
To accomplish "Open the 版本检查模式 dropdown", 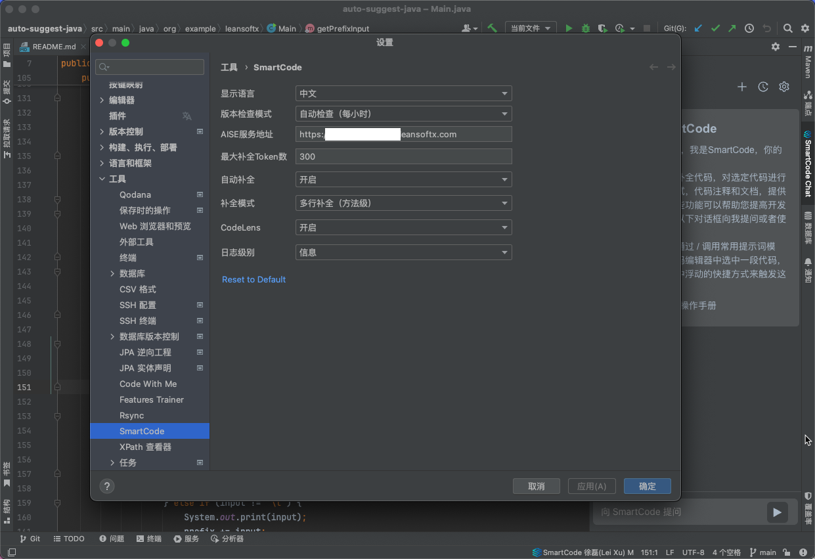I will click(403, 114).
